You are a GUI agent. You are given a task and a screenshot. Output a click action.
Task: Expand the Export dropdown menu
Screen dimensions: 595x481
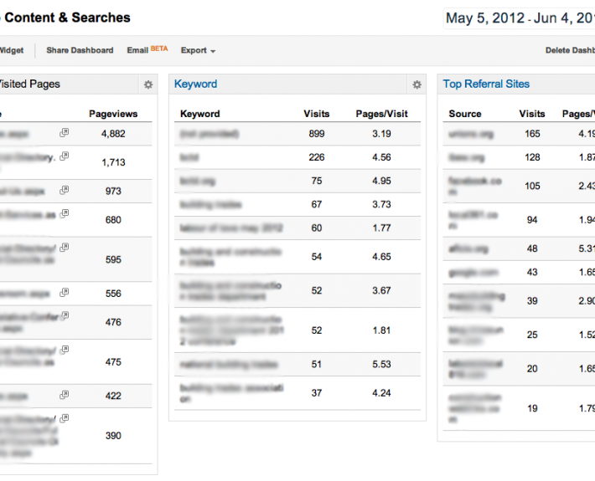click(198, 50)
